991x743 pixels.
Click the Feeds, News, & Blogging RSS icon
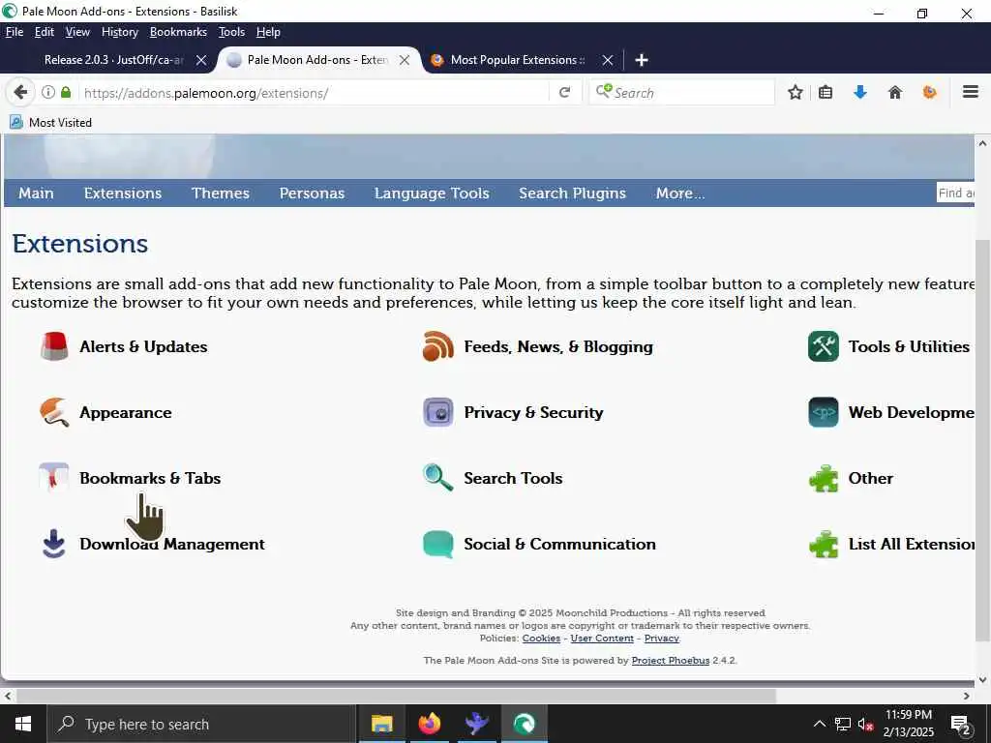[438, 346]
